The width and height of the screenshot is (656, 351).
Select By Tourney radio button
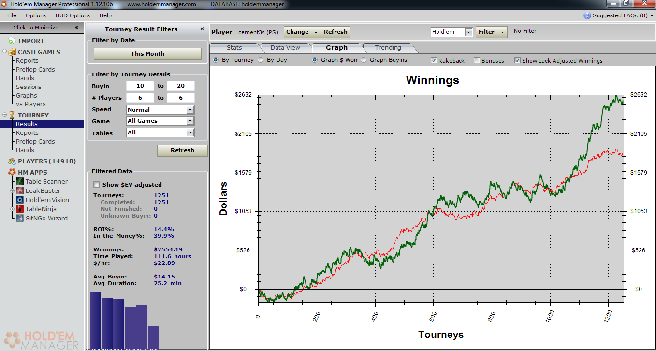(216, 60)
